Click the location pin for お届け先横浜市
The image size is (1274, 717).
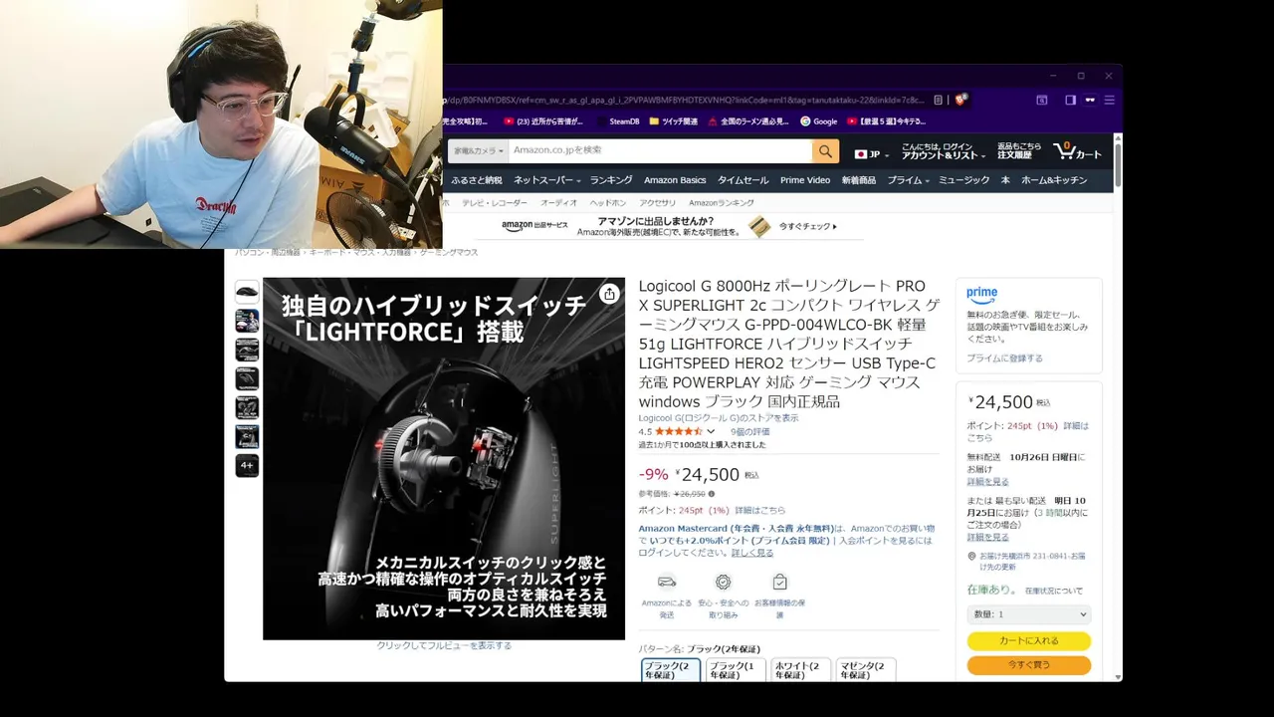pyautogui.click(x=971, y=557)
